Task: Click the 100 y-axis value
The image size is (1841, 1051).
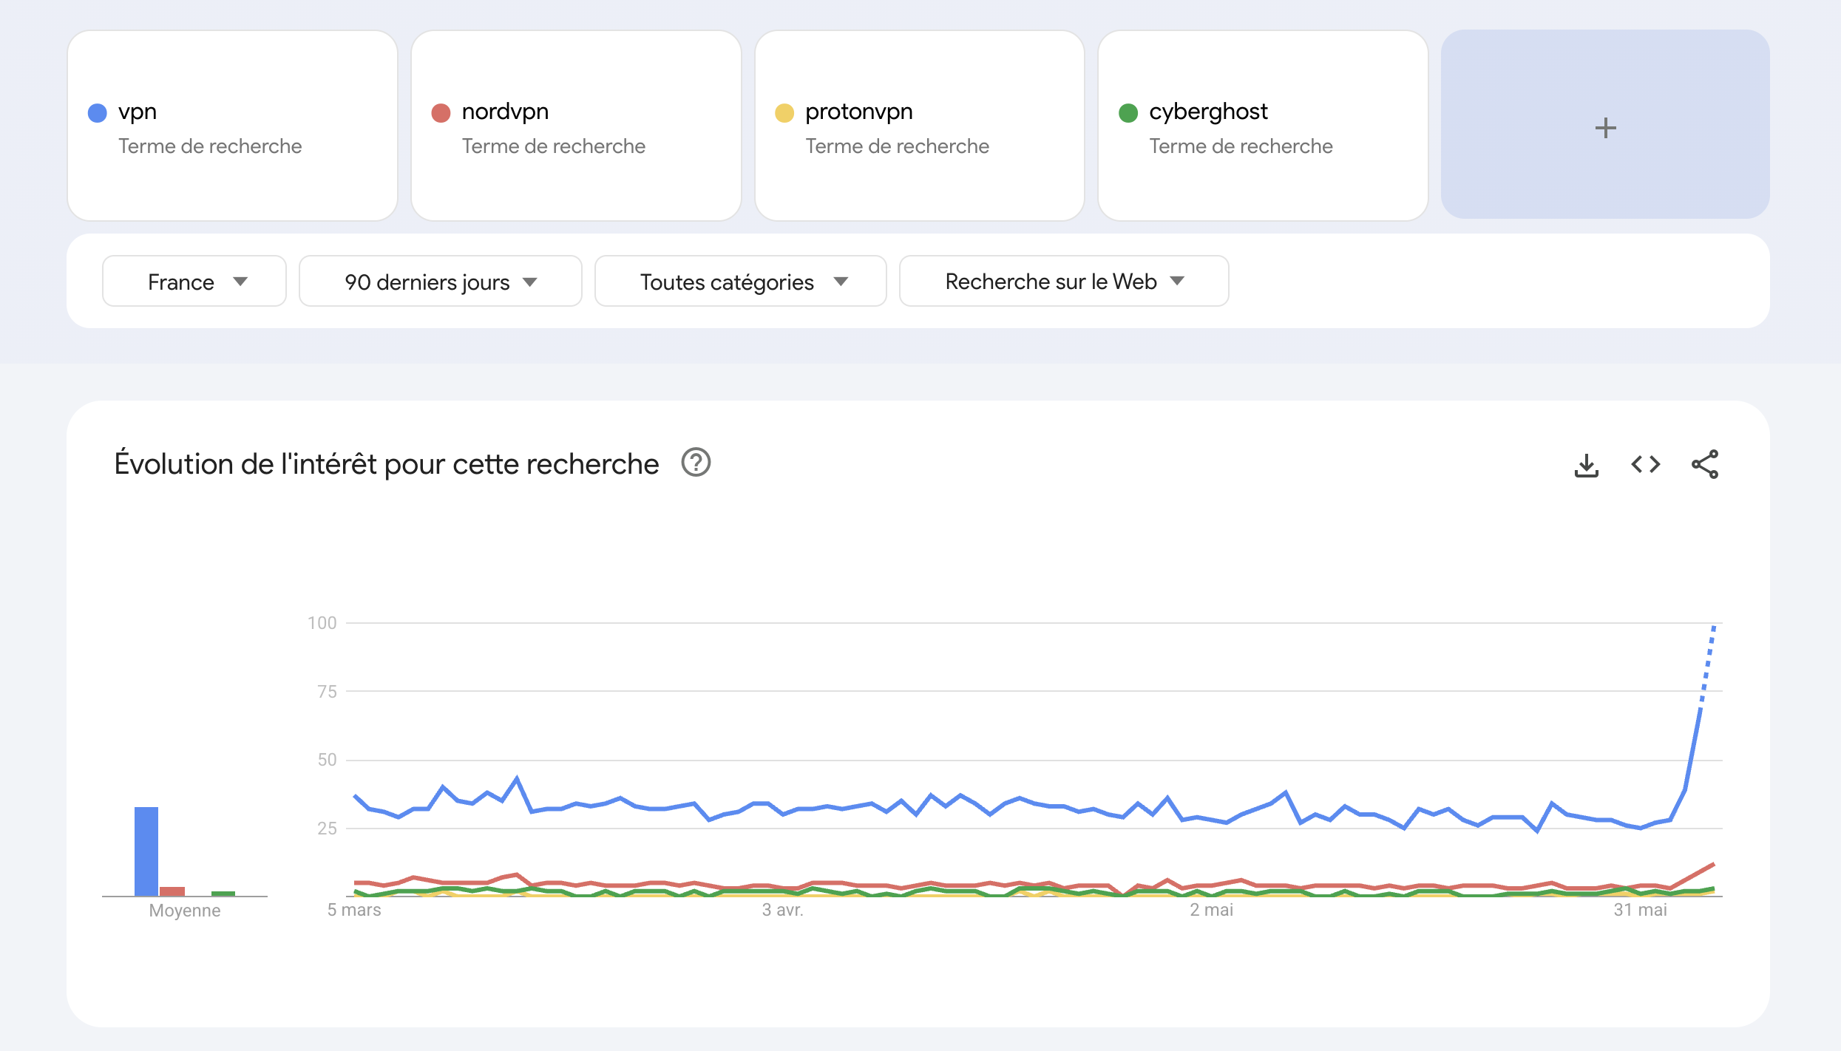Action: click(322, 623)
